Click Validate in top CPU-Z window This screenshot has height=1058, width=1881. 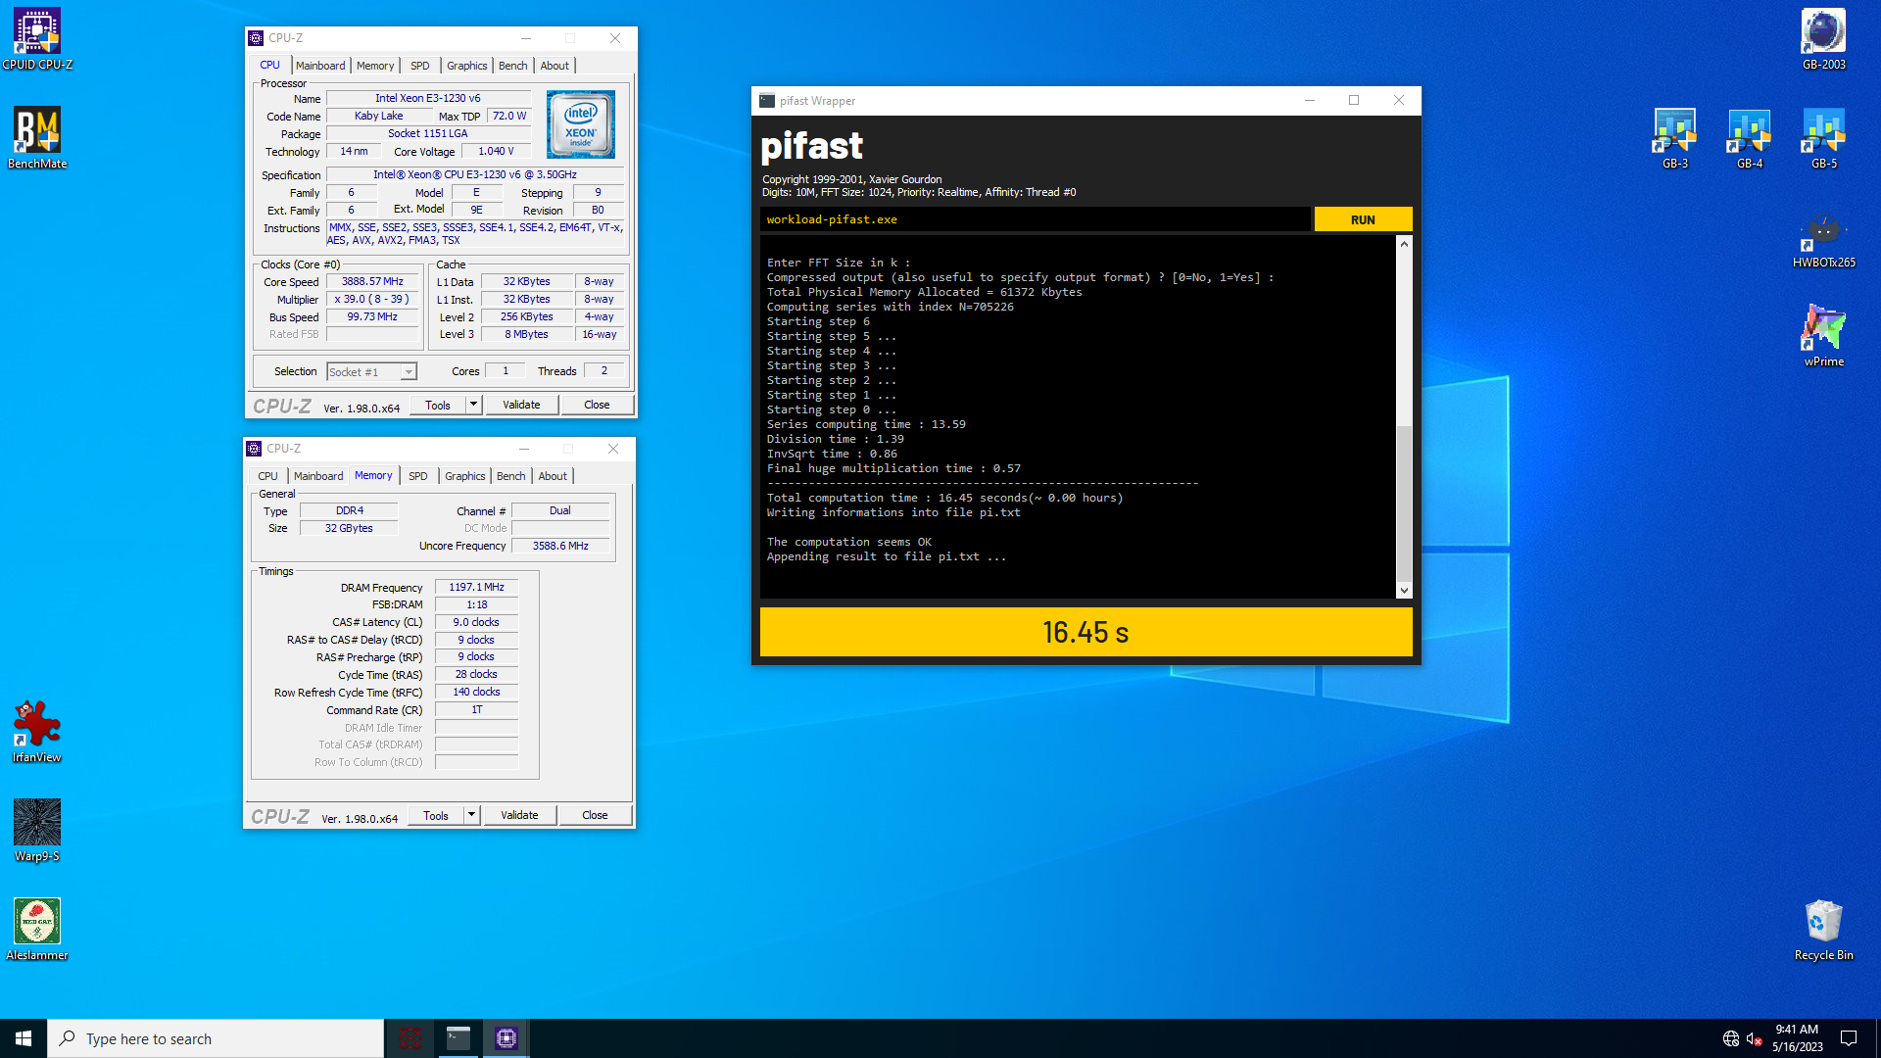(x=521, y=405)
